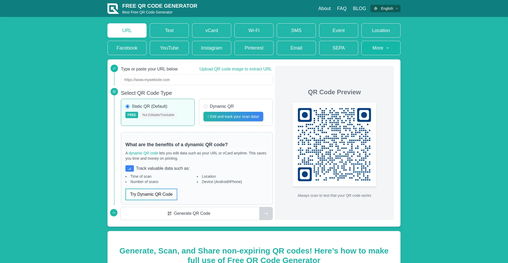Switch to the Event tab

coord(339,30)
